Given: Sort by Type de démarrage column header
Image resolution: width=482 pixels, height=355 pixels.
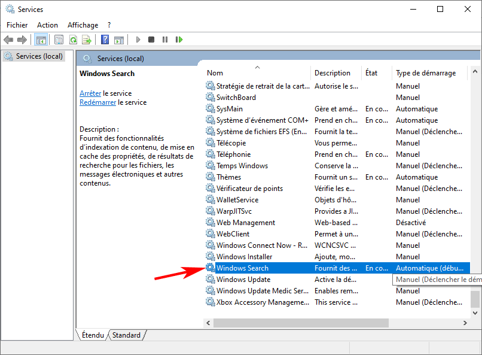Looking at the screenshot, I should click(429, 73).
